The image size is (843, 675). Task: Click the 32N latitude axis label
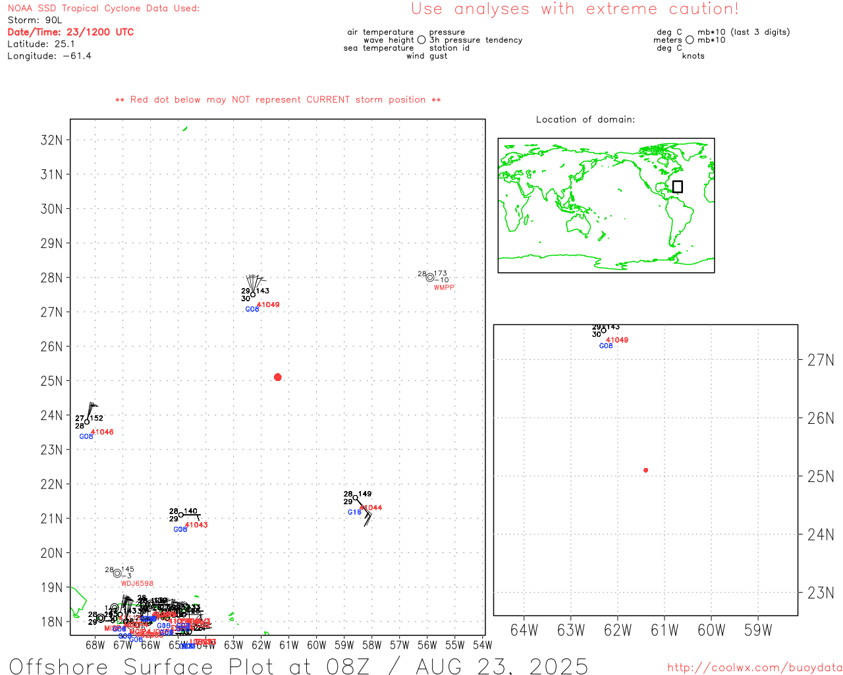click(51, 140)
